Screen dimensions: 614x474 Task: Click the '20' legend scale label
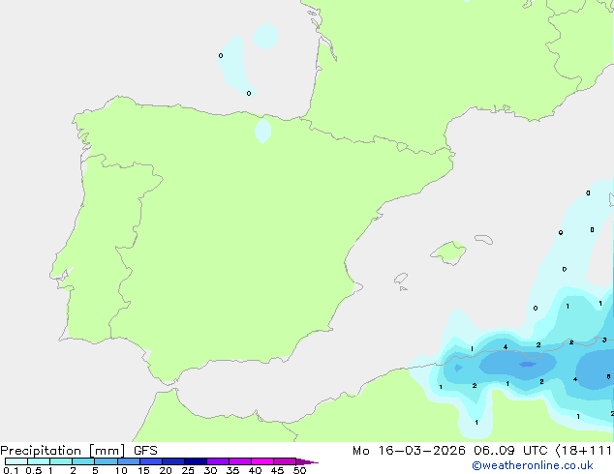(x=166, y=470)
